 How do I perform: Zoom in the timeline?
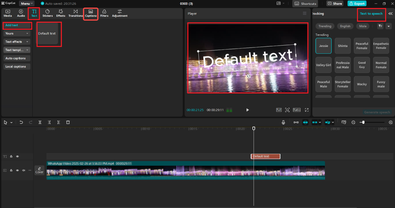click(x=391, y=122)
